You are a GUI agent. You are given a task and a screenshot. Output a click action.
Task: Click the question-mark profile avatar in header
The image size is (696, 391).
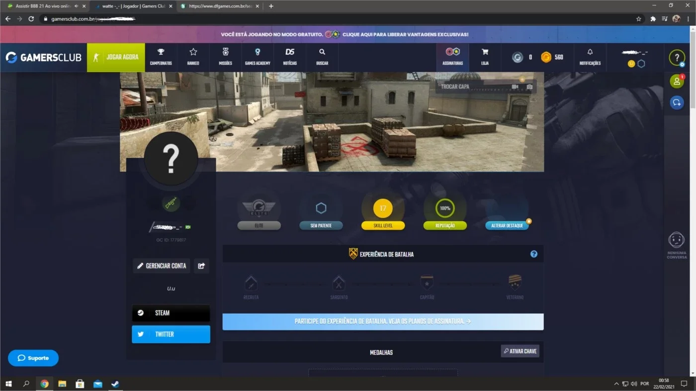pyautogui.click(x=677, y=58)
